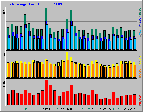This screenshot has width=143, height=112.
Task: Click day 10 label on the x-axis
Action: (46, 109)
